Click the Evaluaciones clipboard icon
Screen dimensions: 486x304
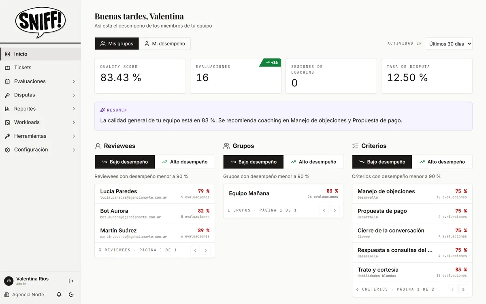tap(7, 81)
